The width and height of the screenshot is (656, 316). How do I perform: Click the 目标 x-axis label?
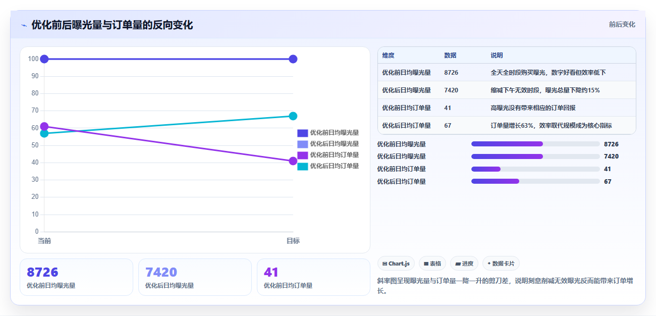coord(293,241)
